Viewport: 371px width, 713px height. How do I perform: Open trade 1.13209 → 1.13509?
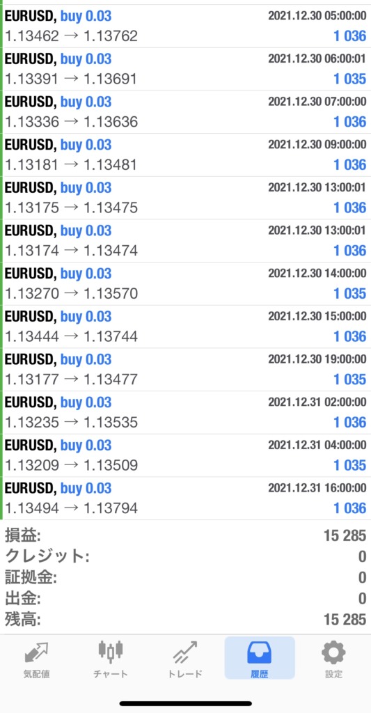[185, 455]
